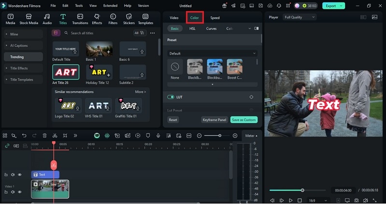Click the delete trash icon in timeline toolbar
This screenshot has height=204, width=386.
pos(44,136)
